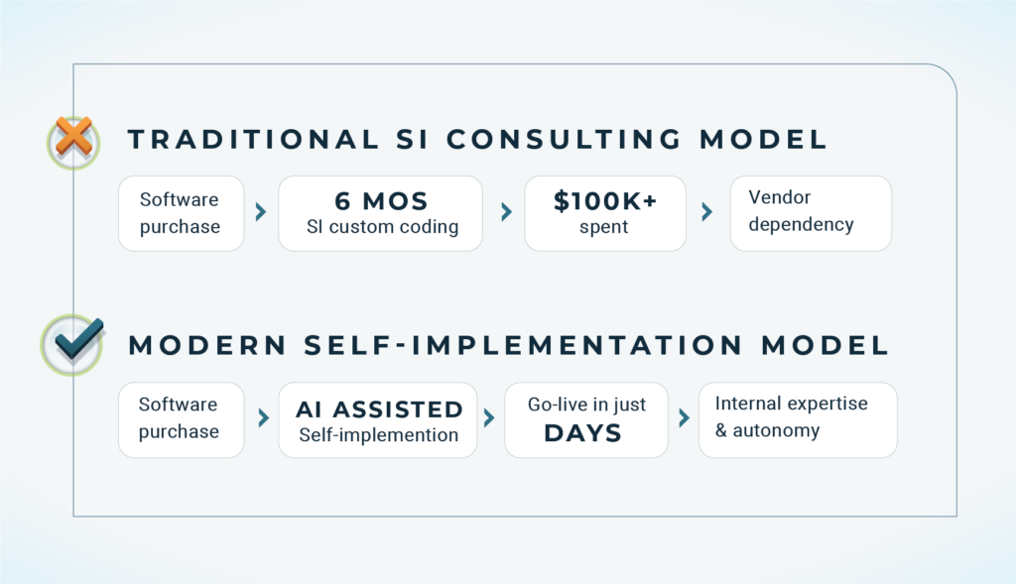Select the Go-live in just DAYS box
Viewport: 1016px width, 584px height.
point(586,420)
